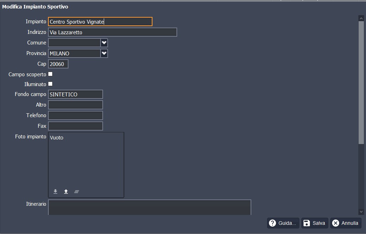Screen dimensions: 366x234
Task: Click in the Itinerario text area
Action: 149,207
